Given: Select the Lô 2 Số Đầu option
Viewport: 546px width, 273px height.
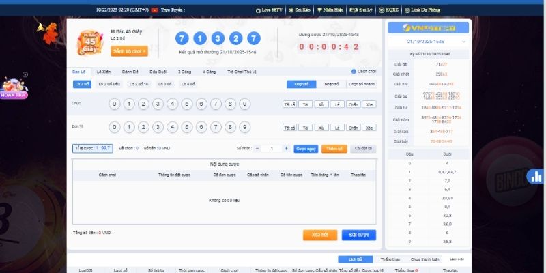Looking at the screenshot, I should [x=109, y=84].
